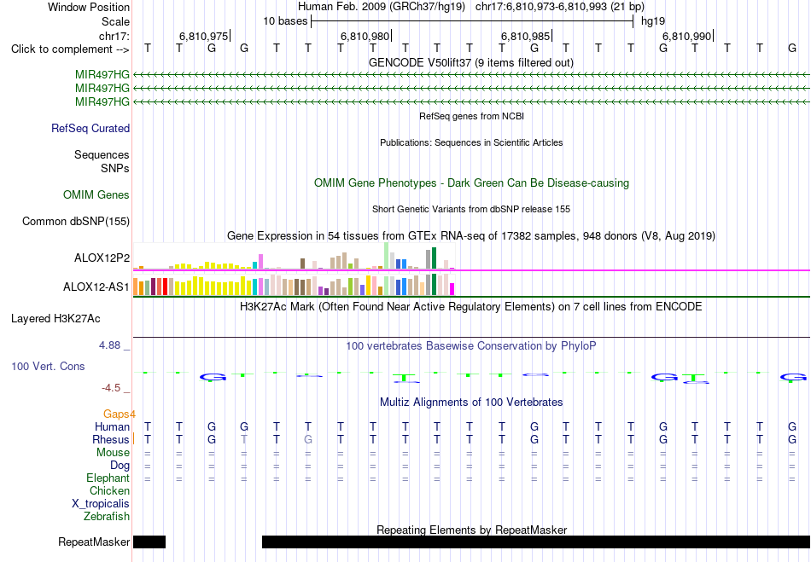
Task: Click the gray mismatched G in Rhesus row
Action: (307, 439)
